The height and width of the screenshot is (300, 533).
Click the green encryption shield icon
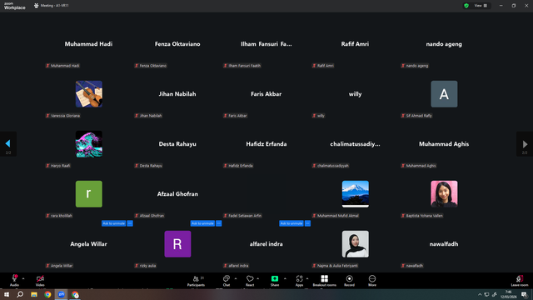point(466,6)
